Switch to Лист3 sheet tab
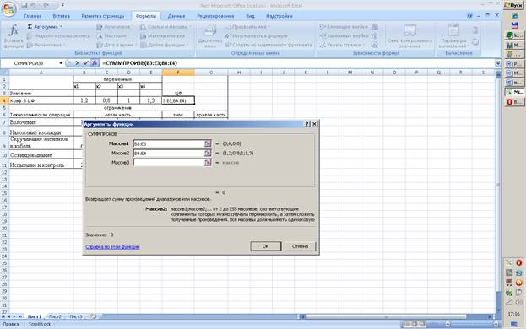 coord(76,316)
